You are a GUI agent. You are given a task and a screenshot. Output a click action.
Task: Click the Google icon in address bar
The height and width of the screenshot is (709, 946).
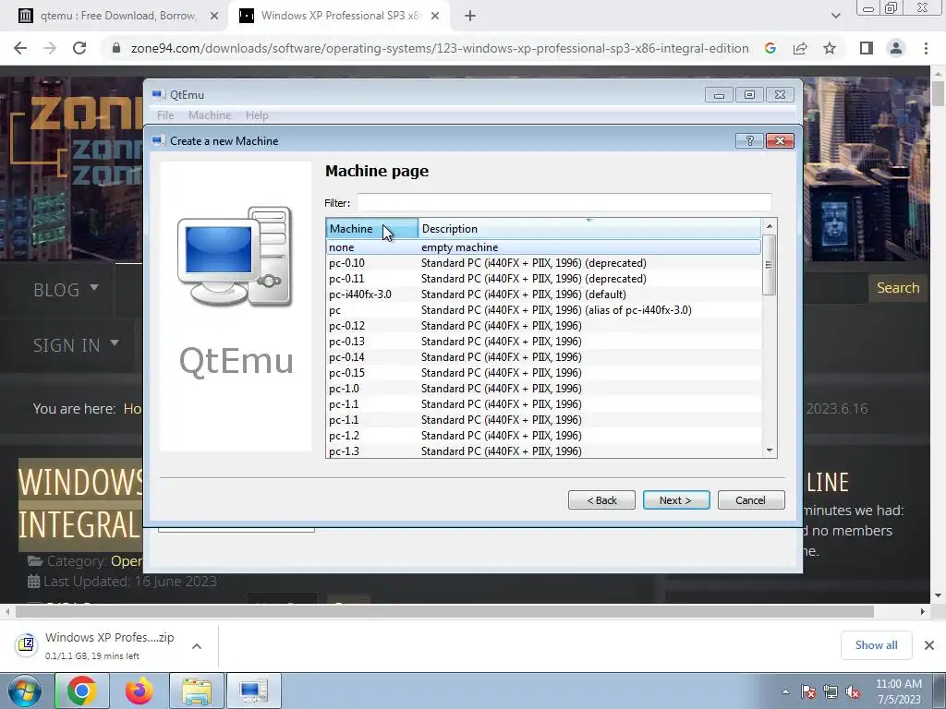[770, 48]
